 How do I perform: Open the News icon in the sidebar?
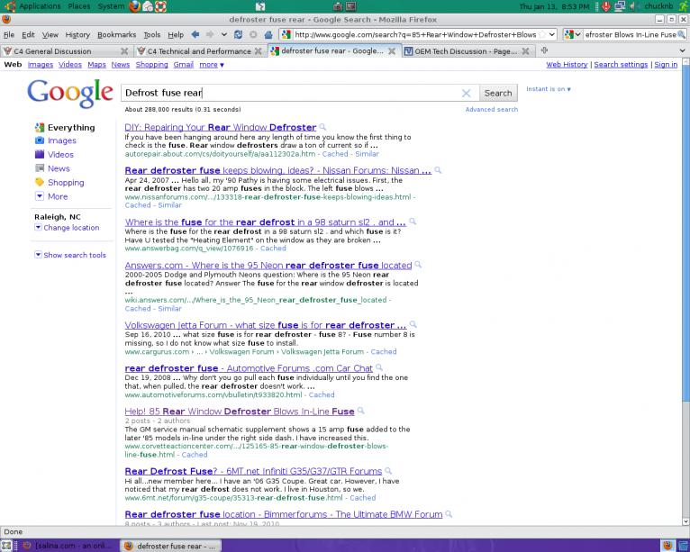[x=40, y=168]
